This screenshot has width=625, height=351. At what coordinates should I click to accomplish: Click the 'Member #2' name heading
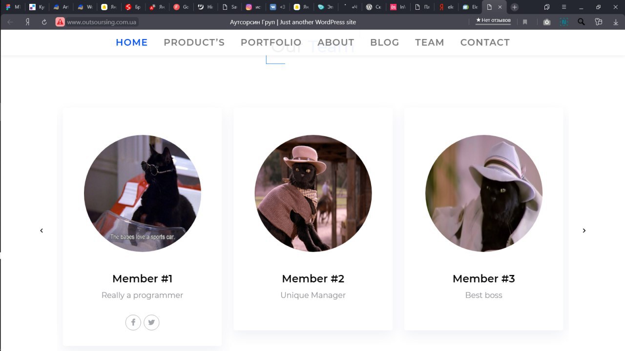click(x=313, y=279)
